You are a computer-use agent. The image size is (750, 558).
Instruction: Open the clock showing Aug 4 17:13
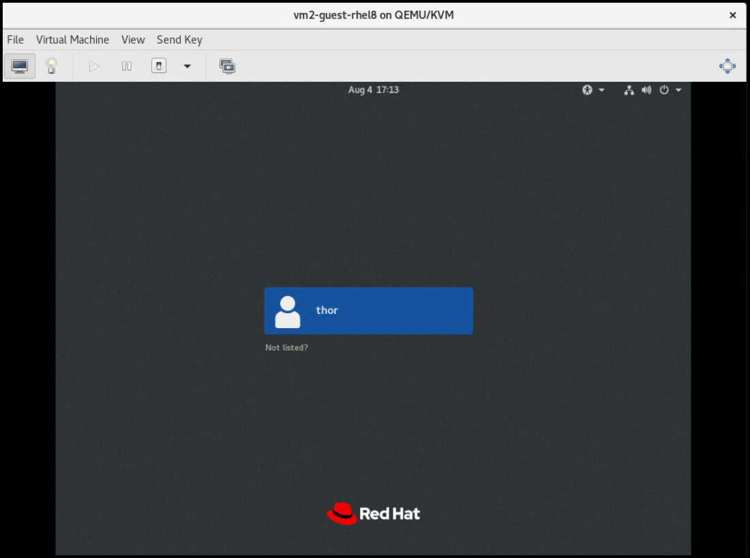pyautogui.click(x=373, y=90)
